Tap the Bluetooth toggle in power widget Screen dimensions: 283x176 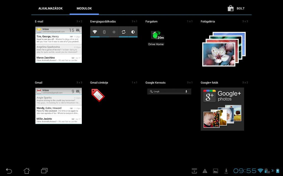tap(104, 32)
